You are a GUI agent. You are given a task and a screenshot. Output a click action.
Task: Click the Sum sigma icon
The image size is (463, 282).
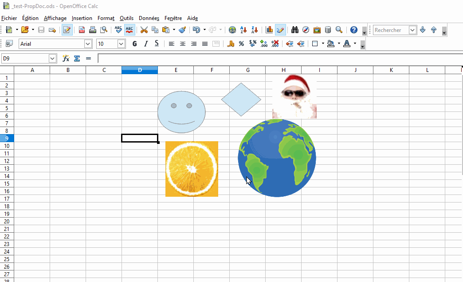pyautogui.click(x=77, y=58)
